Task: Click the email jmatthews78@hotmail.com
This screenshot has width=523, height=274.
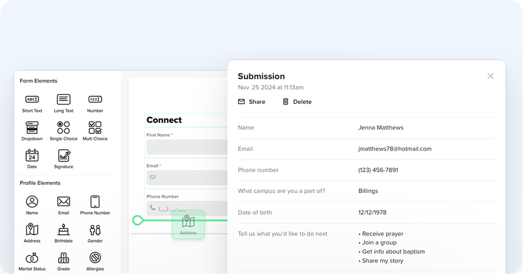Action: [x=395, y=149]
